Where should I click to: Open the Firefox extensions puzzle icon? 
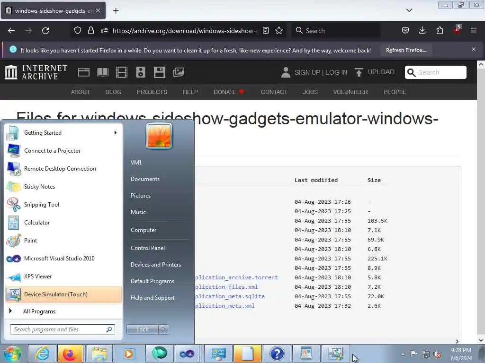(440, 30)
